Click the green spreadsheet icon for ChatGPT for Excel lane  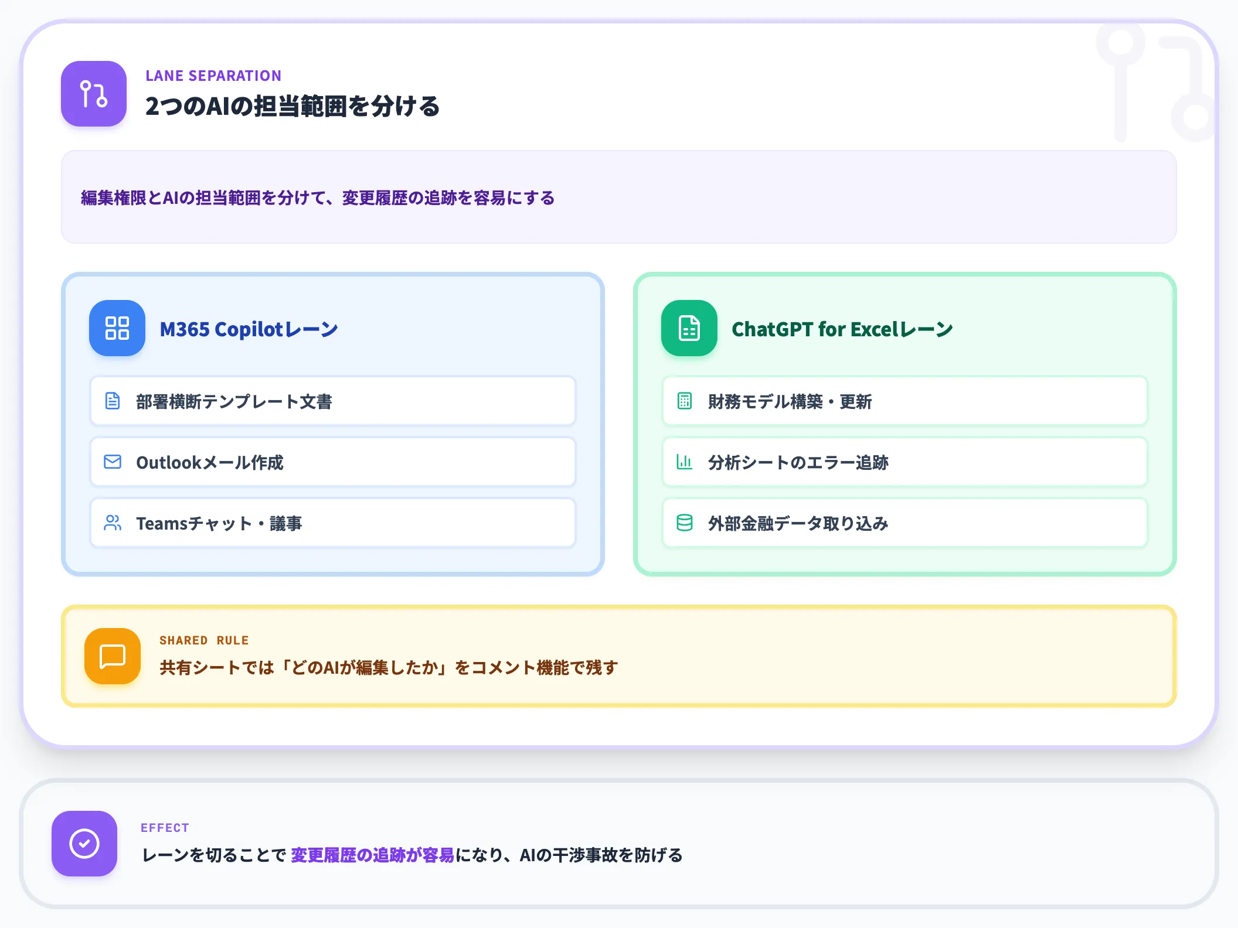689,328
